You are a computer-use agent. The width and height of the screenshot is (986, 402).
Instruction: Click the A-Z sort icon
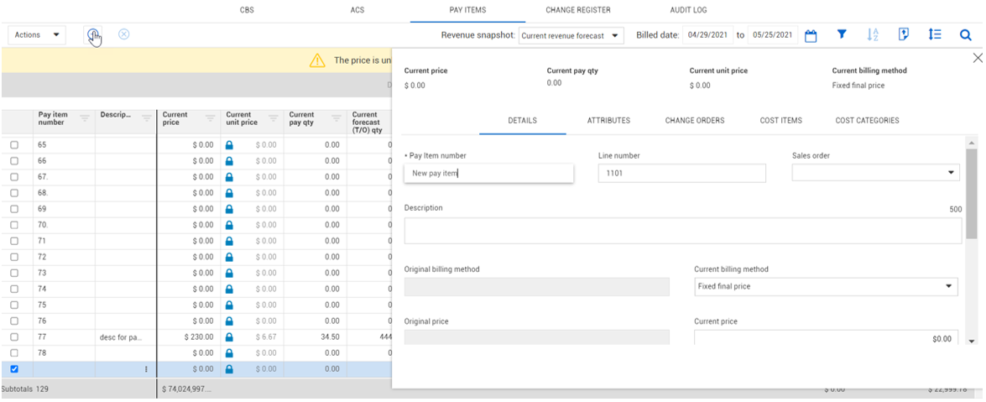873,34
